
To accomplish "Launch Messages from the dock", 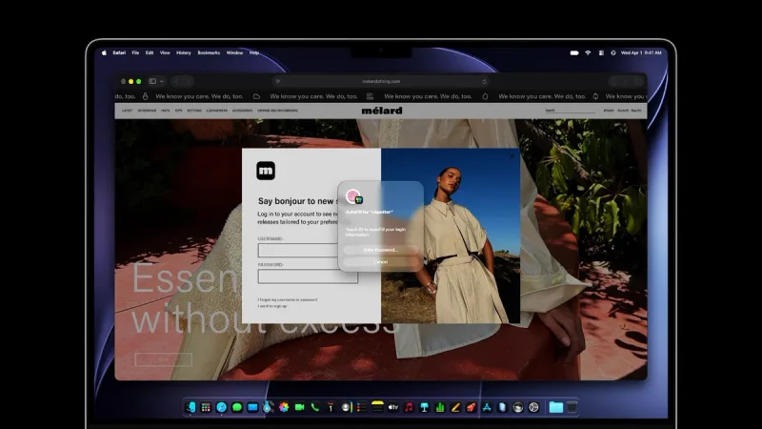I will (237, 407).
